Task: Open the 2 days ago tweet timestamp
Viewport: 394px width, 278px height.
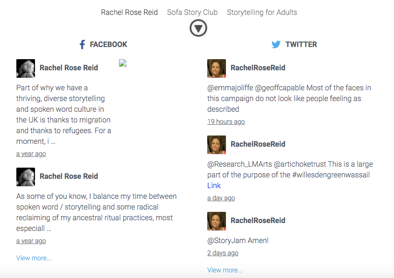Action: (223, 253)
